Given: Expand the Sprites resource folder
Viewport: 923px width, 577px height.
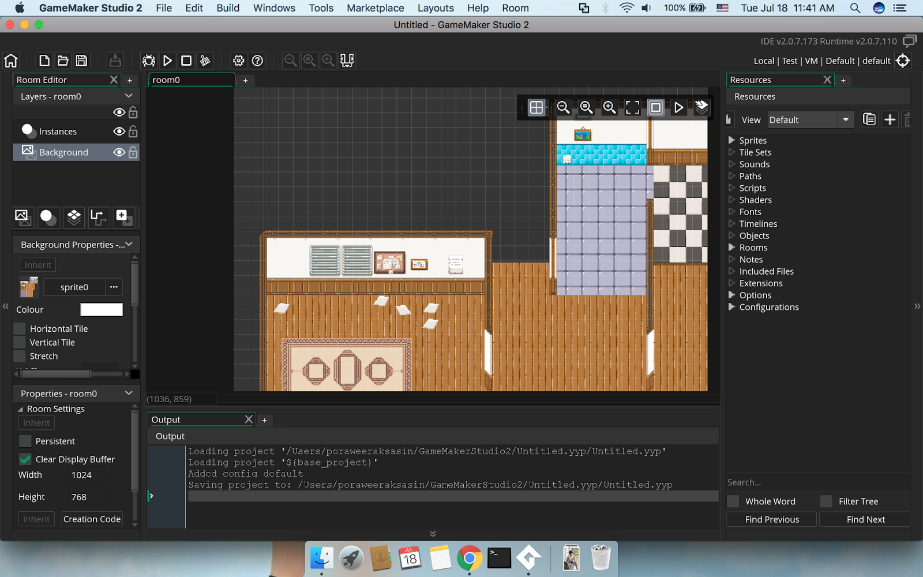Looking at the screenshot, I should (731, 140).
